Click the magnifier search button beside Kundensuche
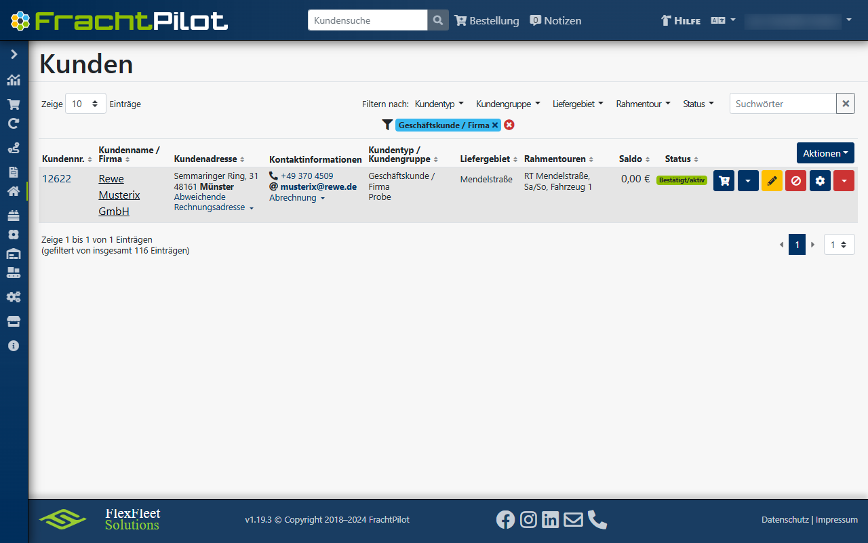The image size is (868, 543). [x=438, y=20]
